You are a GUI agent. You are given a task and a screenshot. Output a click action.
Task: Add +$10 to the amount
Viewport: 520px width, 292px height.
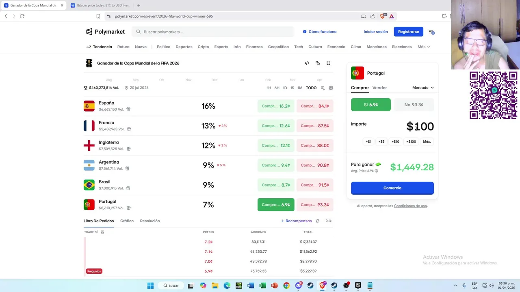[x=396, y=142]
